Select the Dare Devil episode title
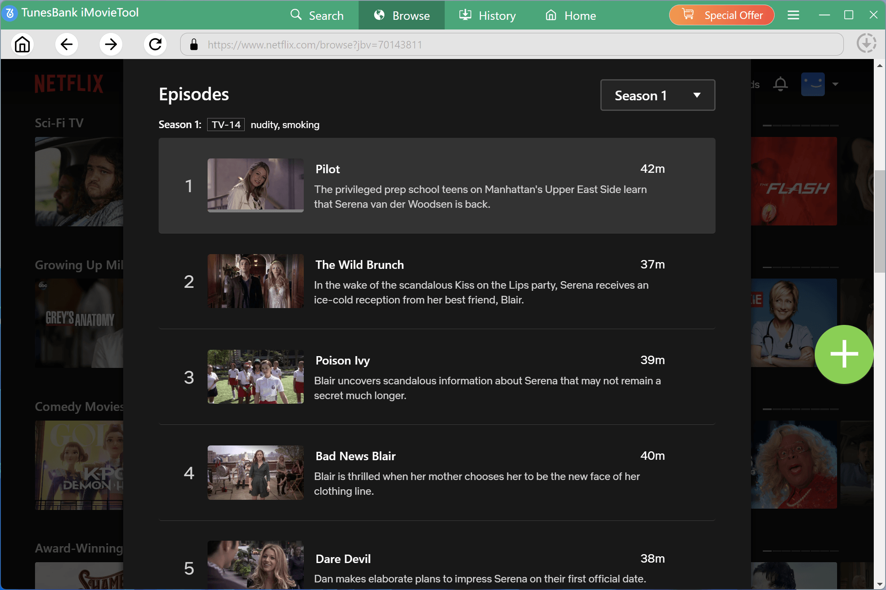 tap(343, 559)
